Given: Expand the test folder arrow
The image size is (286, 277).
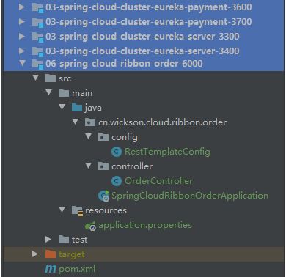Looking at the screenshot, I should click(x=48, y=240).
